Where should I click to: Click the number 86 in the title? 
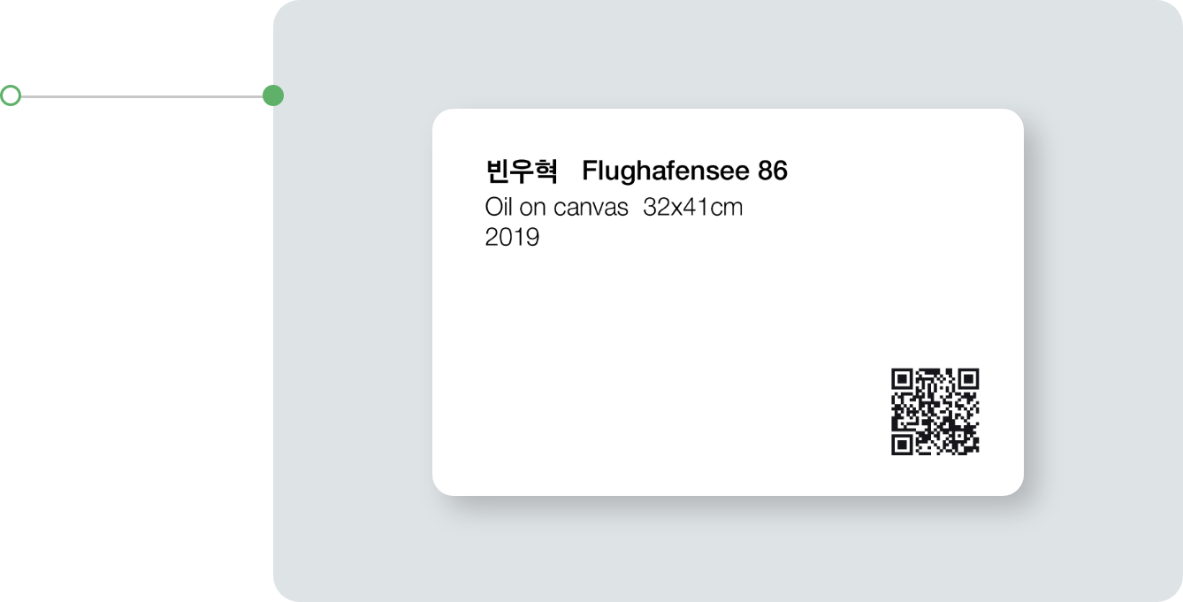(772, 171)
